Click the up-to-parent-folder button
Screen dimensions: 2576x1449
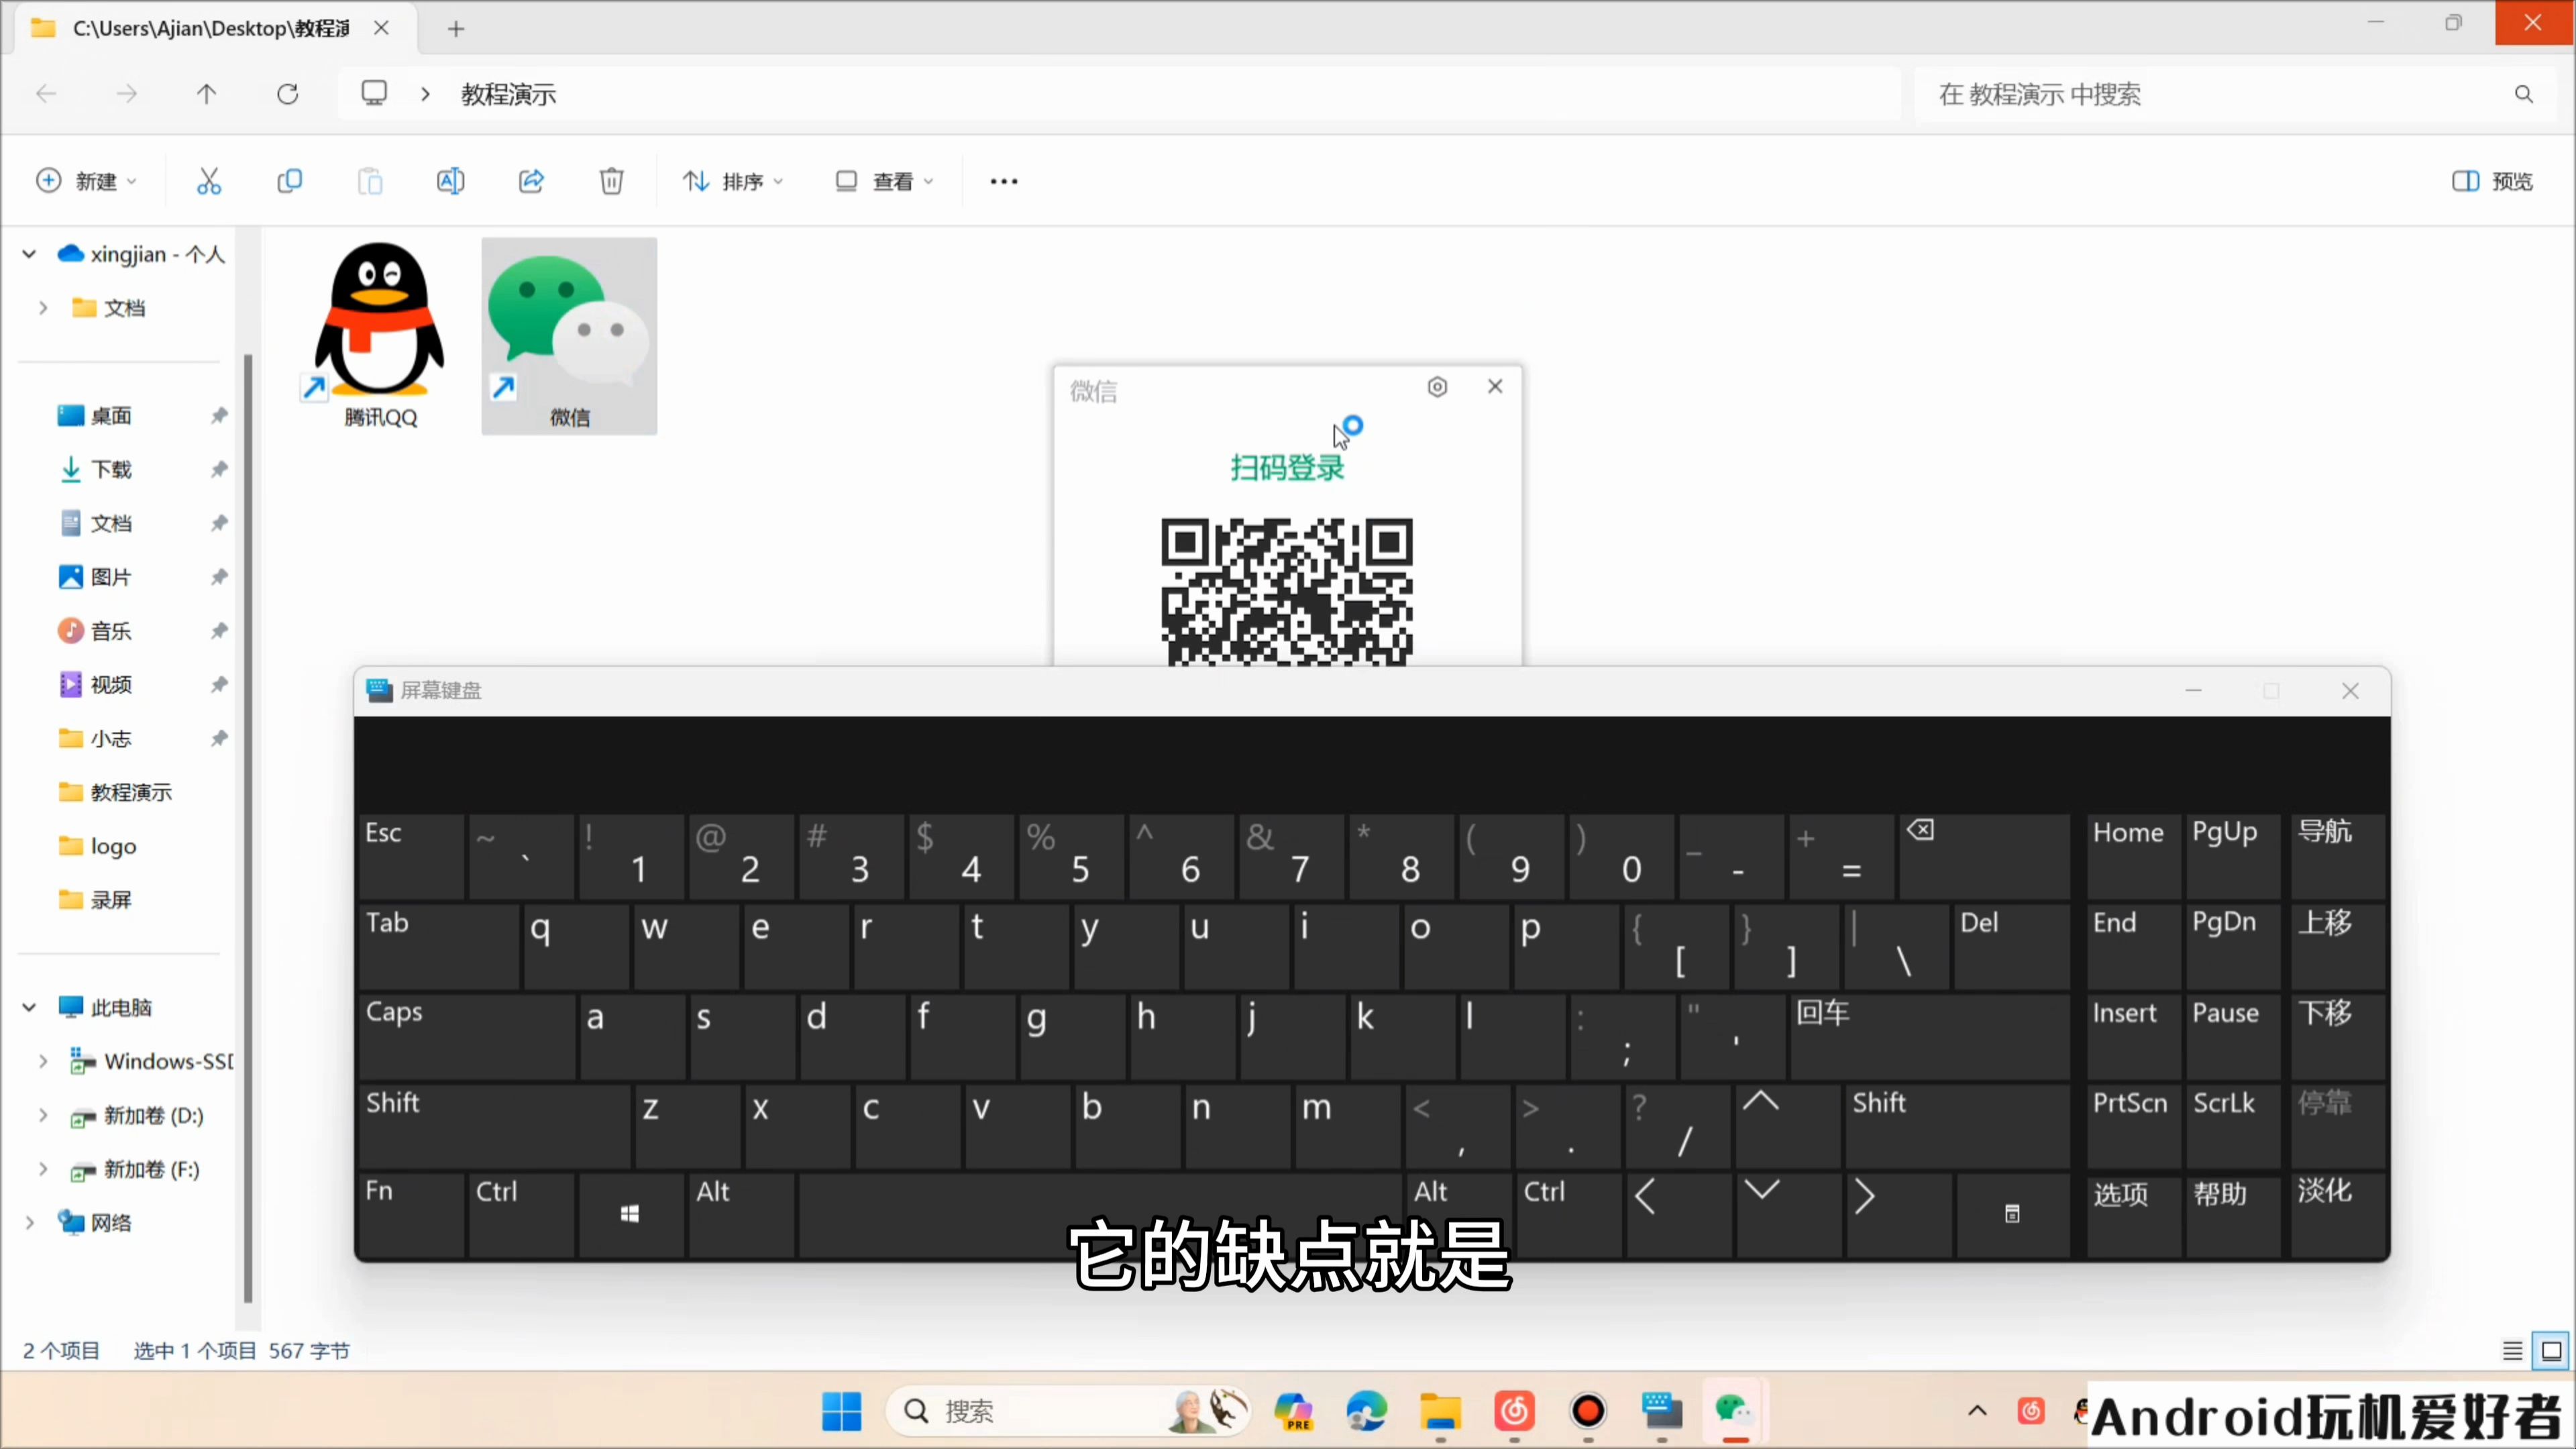(206, 93)
